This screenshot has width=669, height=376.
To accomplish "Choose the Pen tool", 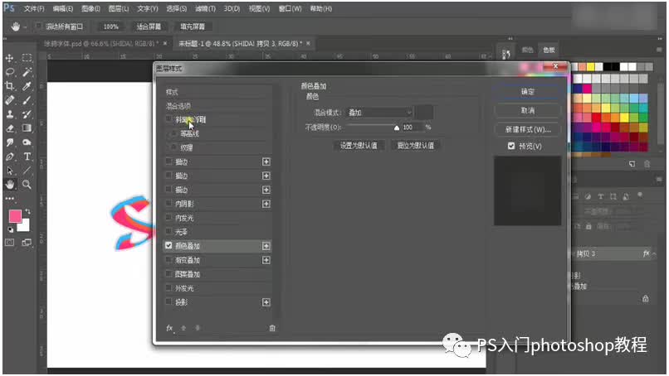I will click(10, 156).
